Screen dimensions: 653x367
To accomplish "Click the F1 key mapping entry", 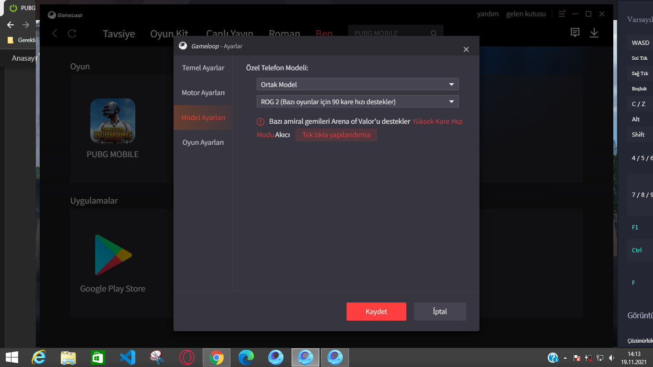I will [x=641, y=227].
